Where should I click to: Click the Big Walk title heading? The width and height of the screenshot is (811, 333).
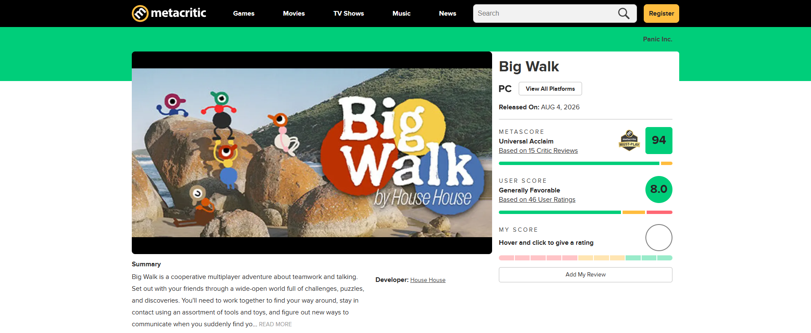pyautogui.click(x=529, y=67)
